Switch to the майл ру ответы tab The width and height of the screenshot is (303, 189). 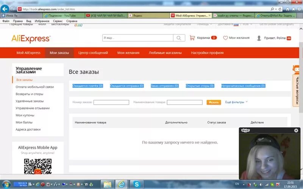point(233,15)
